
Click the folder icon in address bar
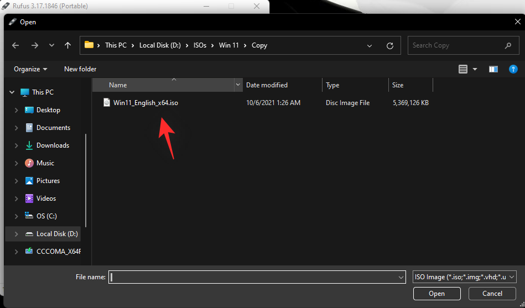89,45
